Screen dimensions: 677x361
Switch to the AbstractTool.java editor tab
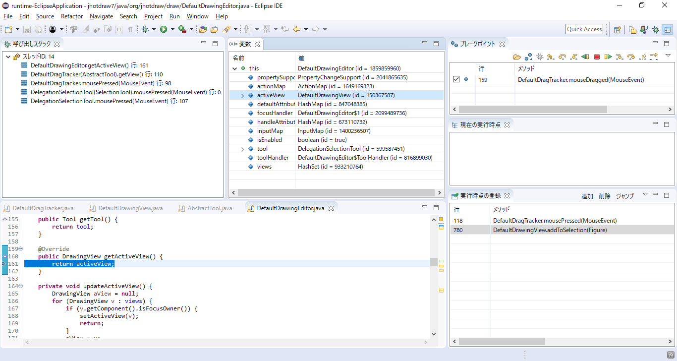(205, 208)
